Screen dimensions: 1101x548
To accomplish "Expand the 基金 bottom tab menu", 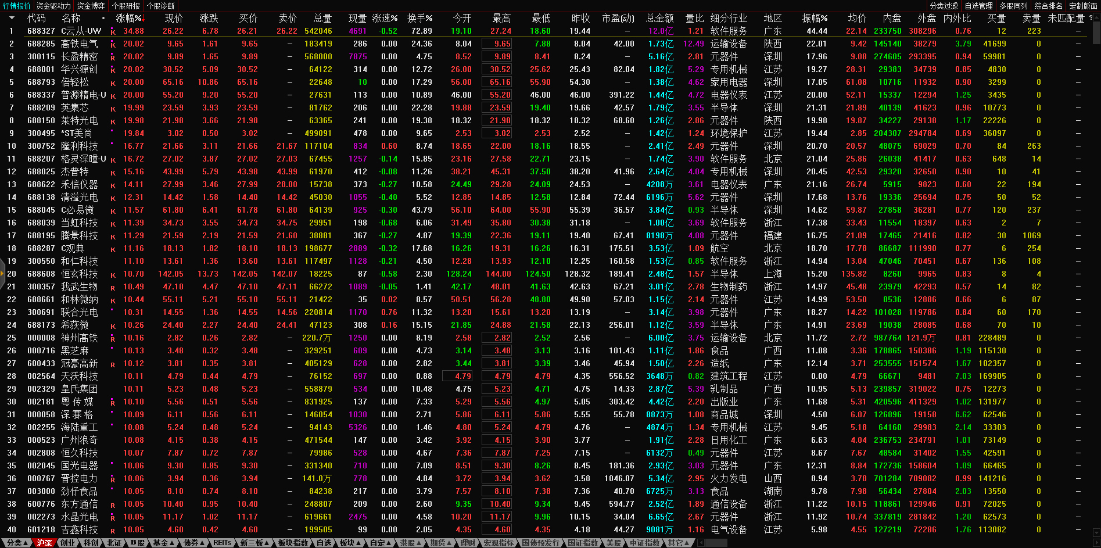I will (163, 543).
